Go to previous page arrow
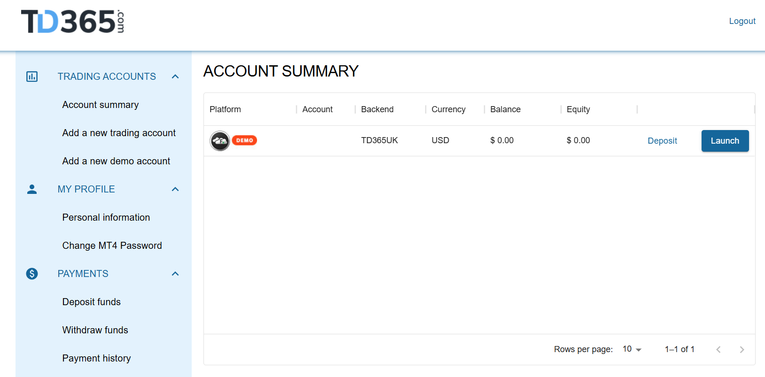The height and width of the screenshot is (377, 765). coord(718,349)
